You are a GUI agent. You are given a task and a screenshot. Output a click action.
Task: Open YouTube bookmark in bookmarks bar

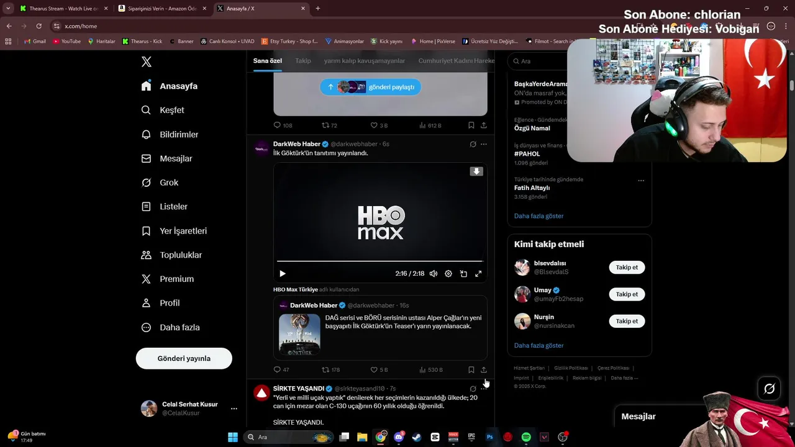coord(66,42)
